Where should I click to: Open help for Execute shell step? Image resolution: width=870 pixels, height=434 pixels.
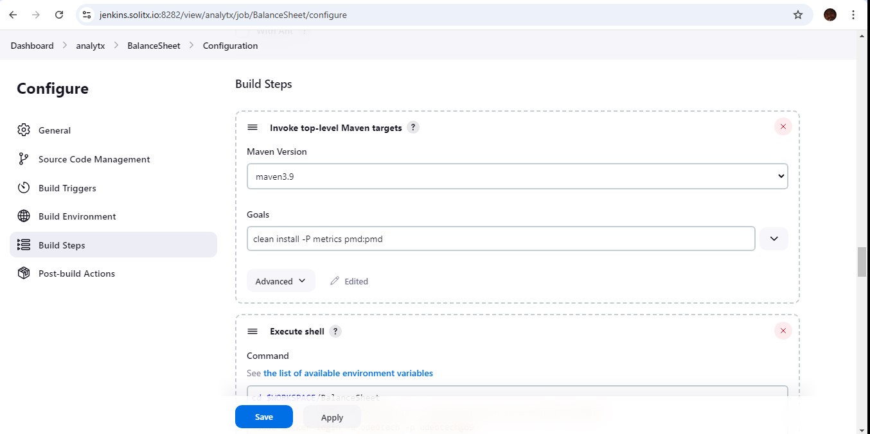click(335, 331)
